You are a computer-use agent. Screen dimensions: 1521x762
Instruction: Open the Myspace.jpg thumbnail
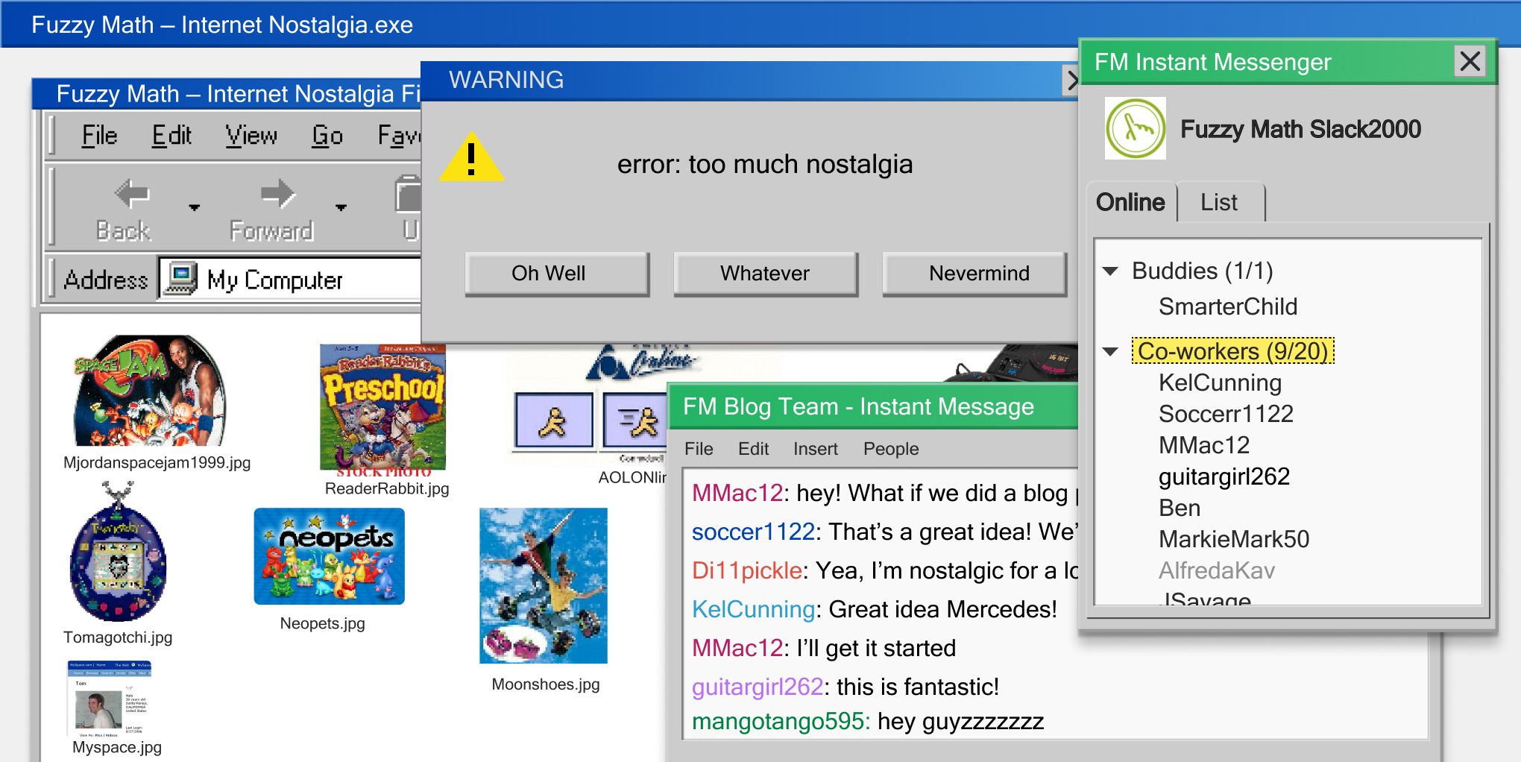pyautogui.click(x=109, y=697)
